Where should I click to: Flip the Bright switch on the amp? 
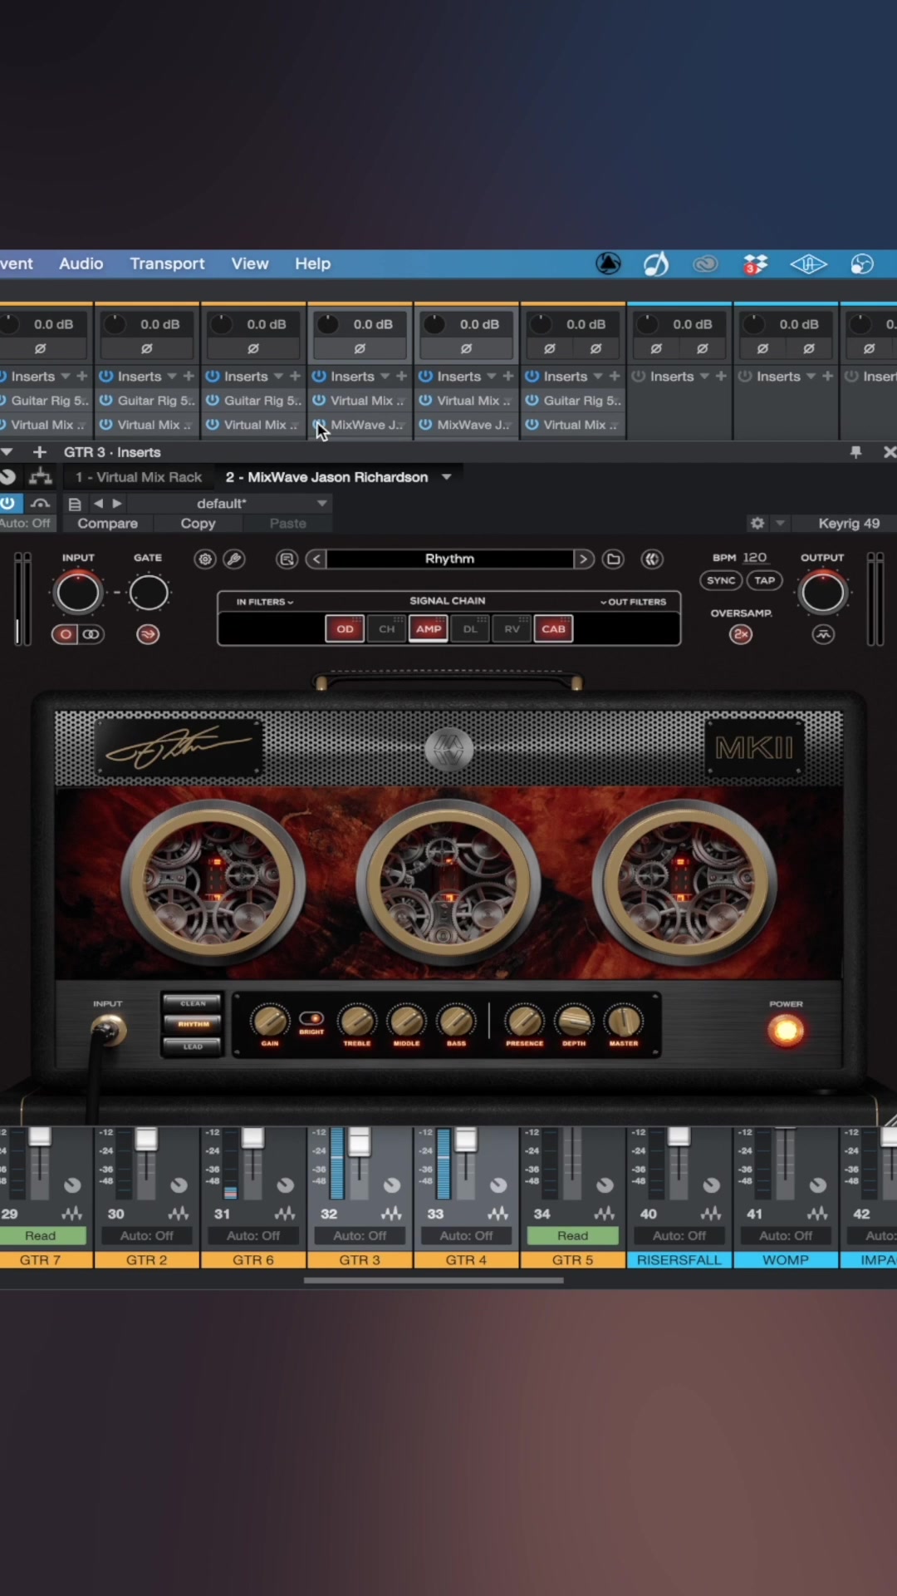point(311,1018)
